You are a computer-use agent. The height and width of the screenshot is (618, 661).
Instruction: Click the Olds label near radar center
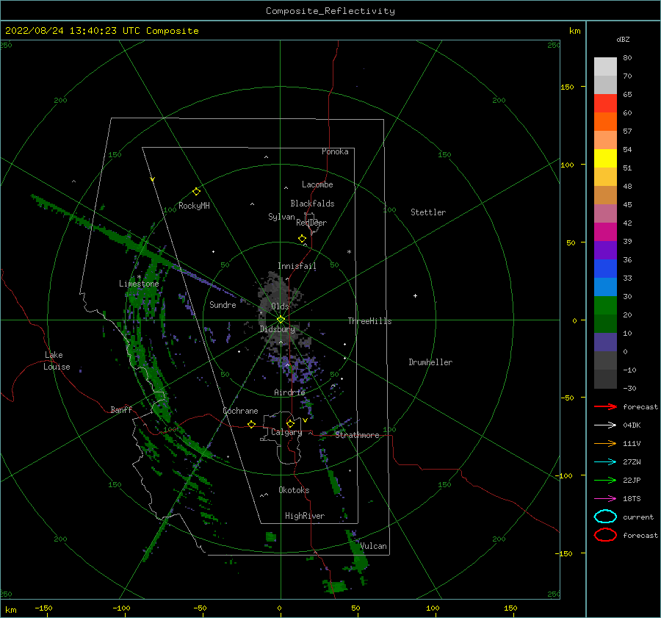(x=280, y=306)
